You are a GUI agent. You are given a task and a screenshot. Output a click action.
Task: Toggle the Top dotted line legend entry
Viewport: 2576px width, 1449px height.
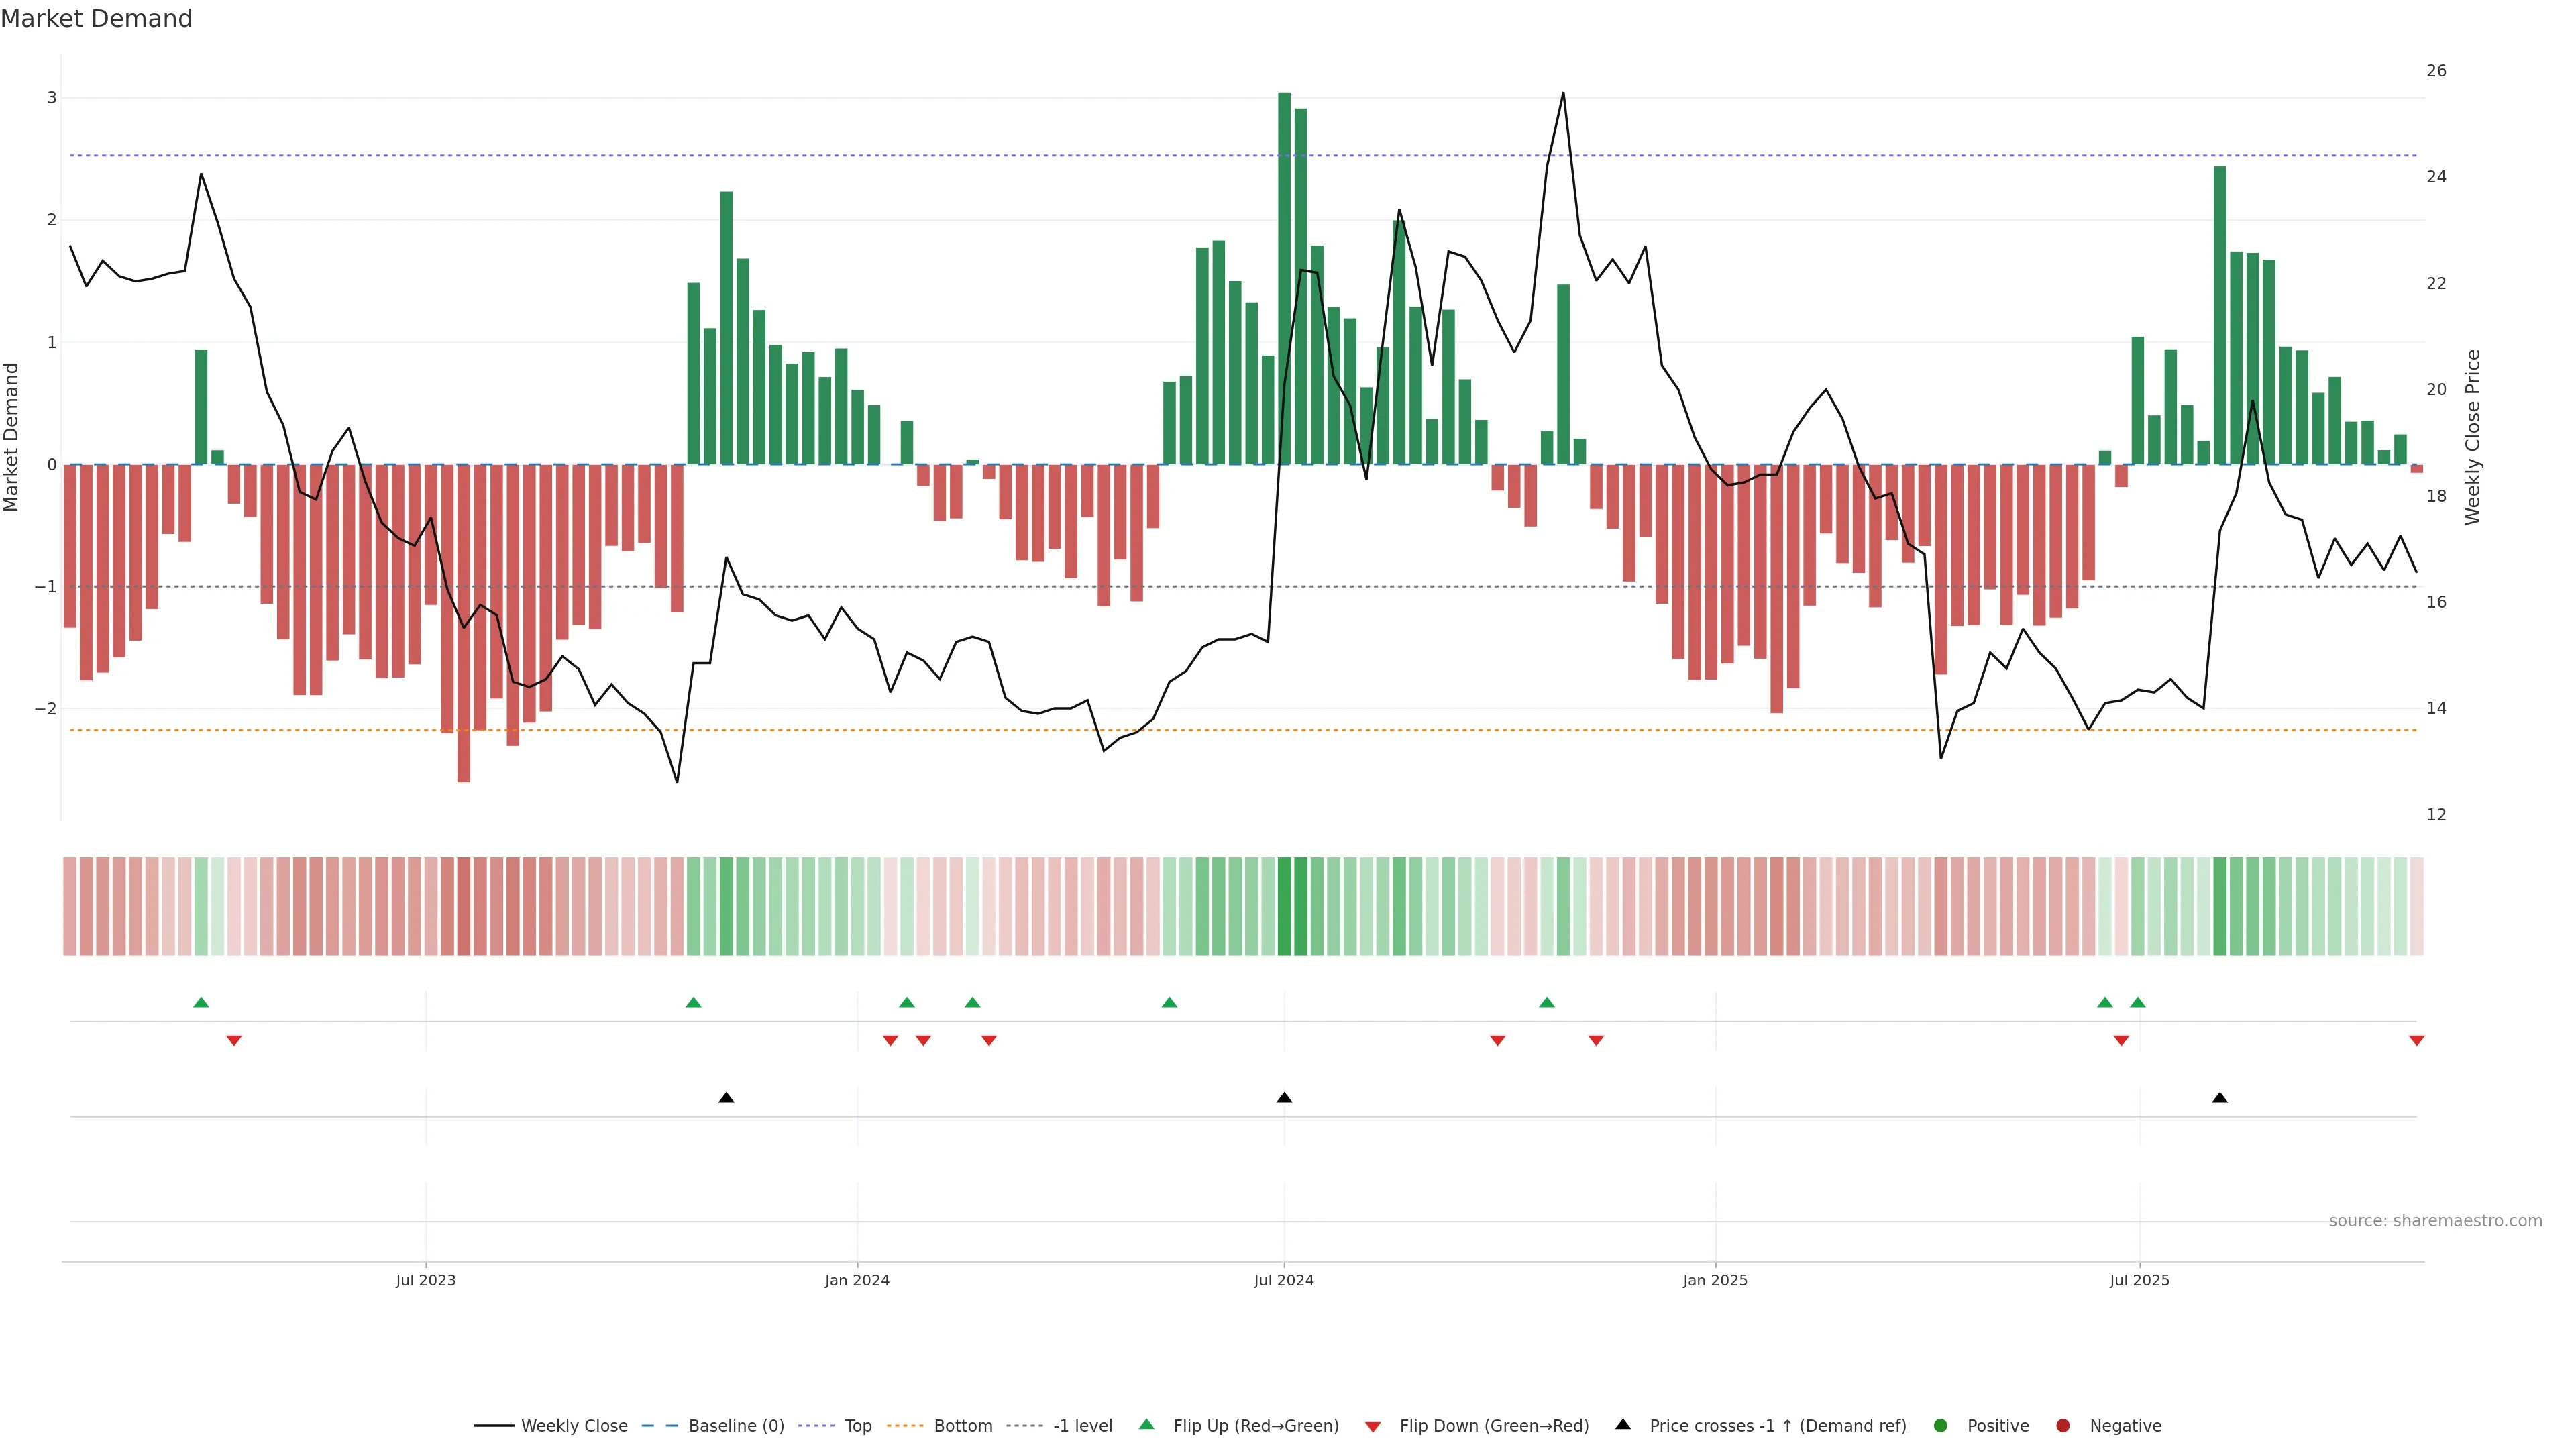[857, 1425]
